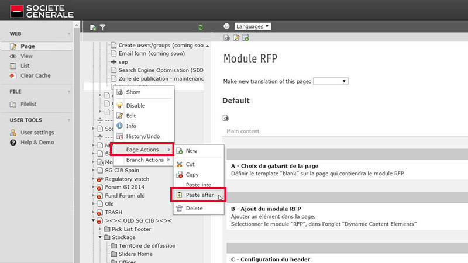Collapse the USER TOOLS section arrow

[69, 120]
